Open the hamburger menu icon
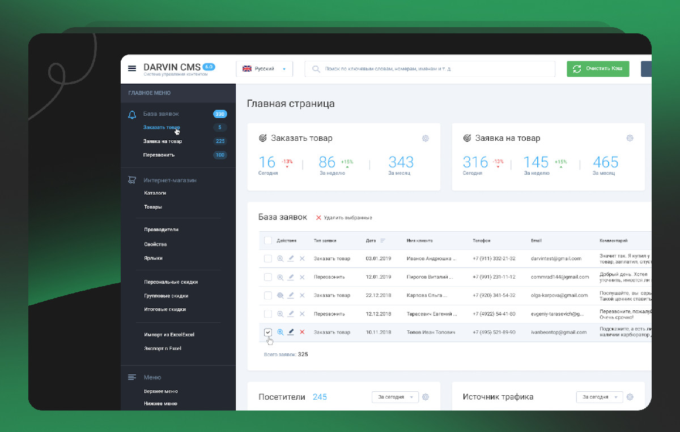Screen dimensions: 680x432 coord(132,68)
